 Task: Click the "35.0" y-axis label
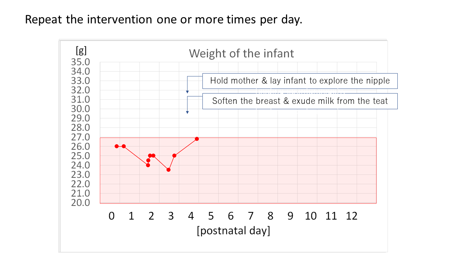80,62
